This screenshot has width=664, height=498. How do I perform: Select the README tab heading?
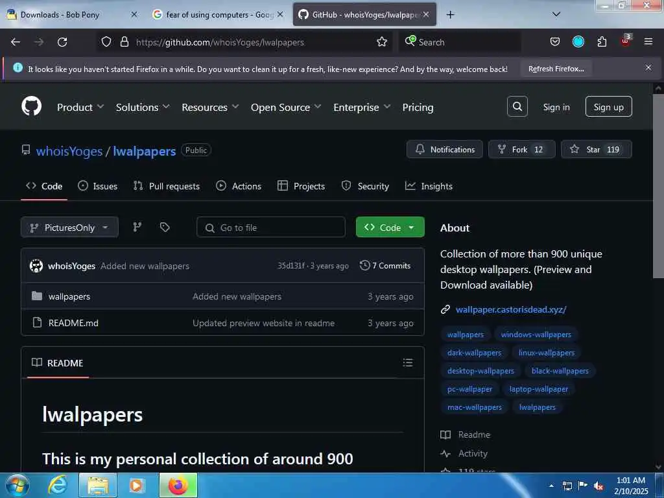click(58, 363)
